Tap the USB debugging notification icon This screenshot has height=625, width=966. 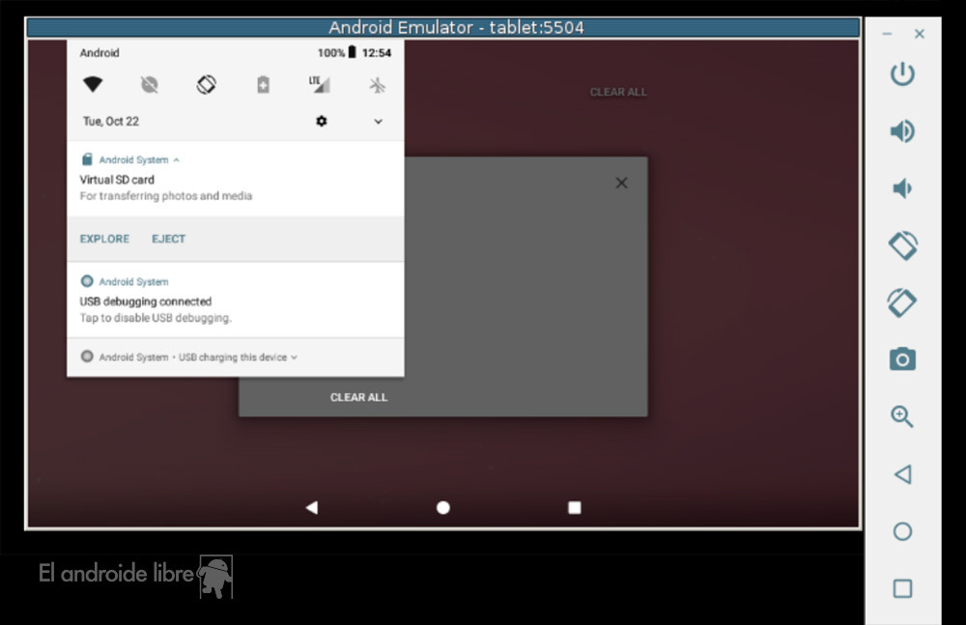87,281
